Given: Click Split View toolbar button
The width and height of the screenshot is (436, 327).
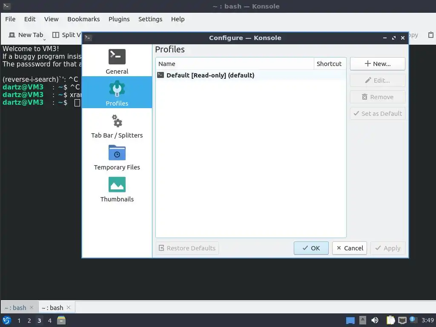Looking at the screenshot, I should pyautogui.click(x=67, y=35).
